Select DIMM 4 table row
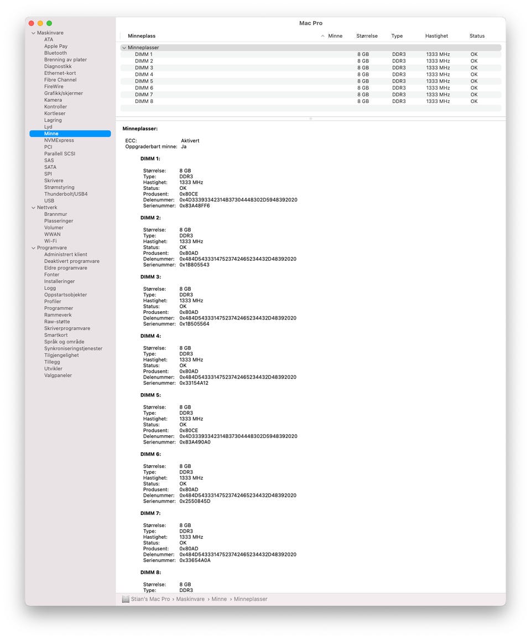 click(311, 75)
